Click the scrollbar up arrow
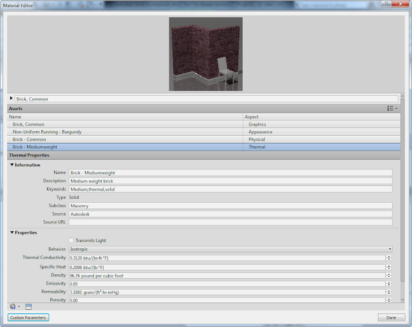The image size is (412, 327). click(x=402, y=96)
